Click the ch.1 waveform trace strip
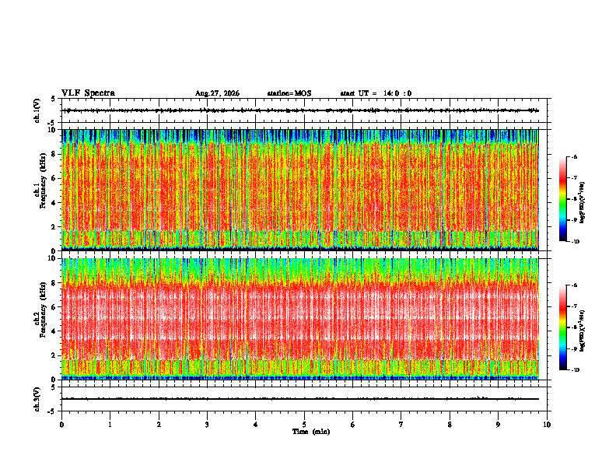Screen dimensions: 616x476 (x=300, y=110)
